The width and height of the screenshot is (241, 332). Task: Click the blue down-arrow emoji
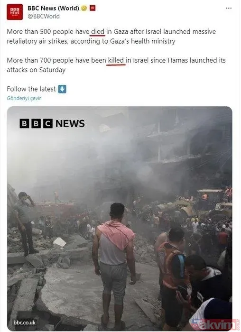[62, 89]
